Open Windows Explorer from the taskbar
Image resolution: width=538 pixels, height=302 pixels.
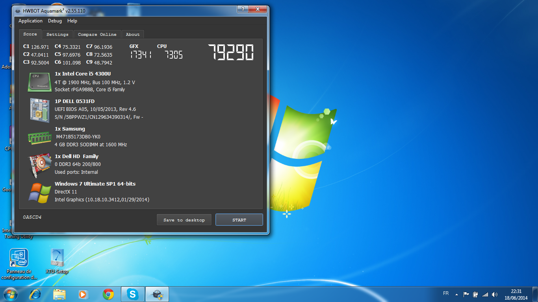[x=59, y=294]
